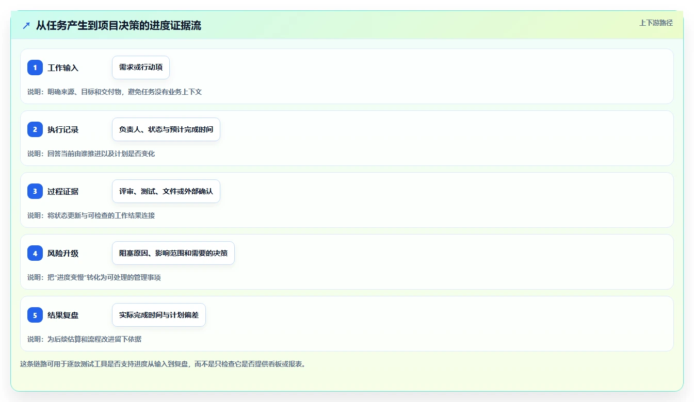Click the 结果复盘 step title
The height and width of the screenshot is (402, 694).
[63, 315]
